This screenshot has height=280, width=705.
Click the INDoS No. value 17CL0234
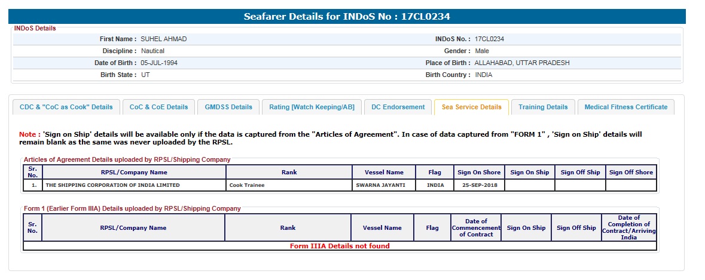pyautogui.click(x=489, y=39)
